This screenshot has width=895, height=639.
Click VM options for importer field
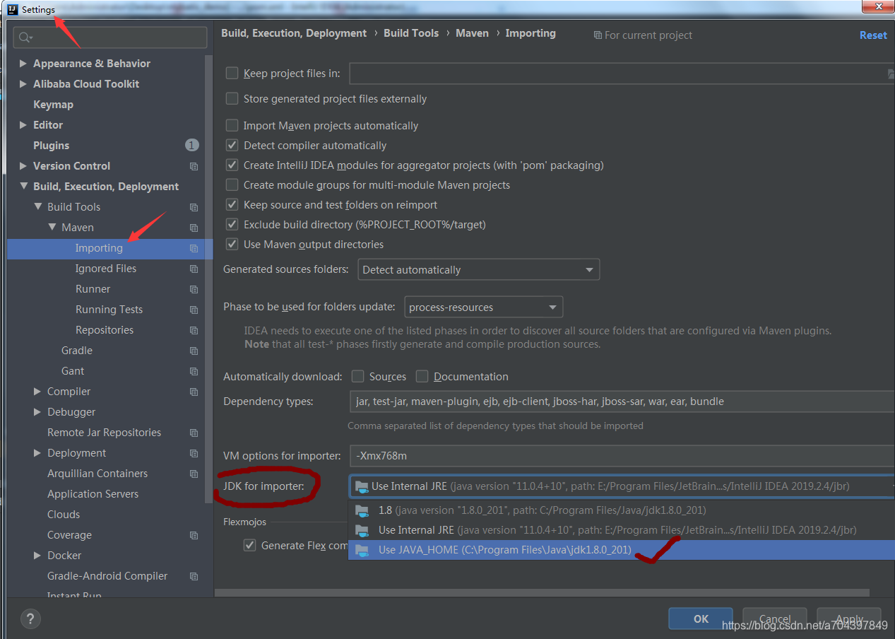click(x=622, y=456)
